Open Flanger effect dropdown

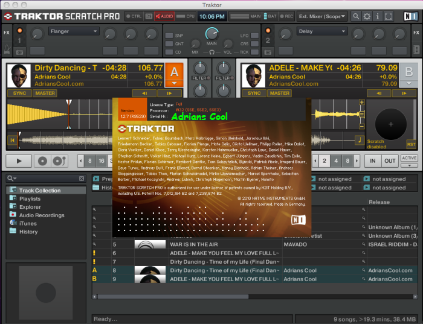coord(74,31)
